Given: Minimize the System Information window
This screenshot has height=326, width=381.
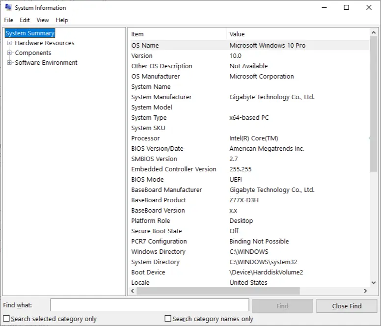Looking at the screenshot, I should [324, 7].
